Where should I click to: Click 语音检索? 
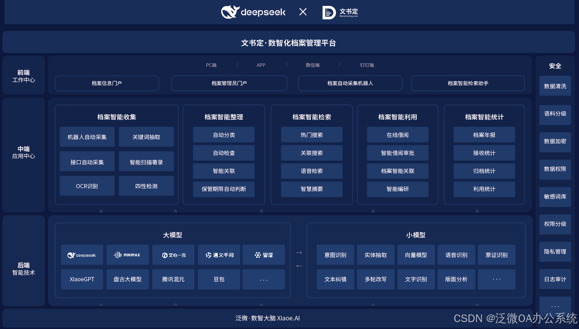pyautogui.click(x=312, y=171)
